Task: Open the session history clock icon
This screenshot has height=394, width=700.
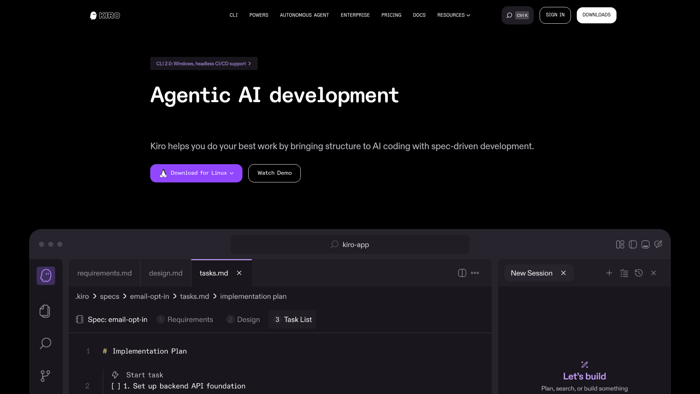Action: [639, 273]
